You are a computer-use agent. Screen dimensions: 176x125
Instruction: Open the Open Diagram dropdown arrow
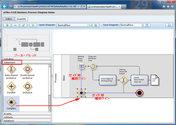coord(89,25)
